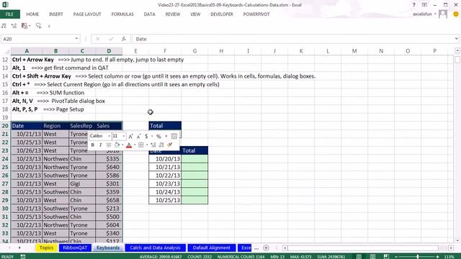Switch to the POWERPIVOT ribbon tab

click(256, 14)
